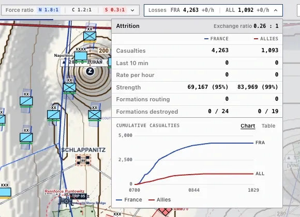Image resolution: width=300 pixels, height=217 pixels.
Task: Click France casualties value 4,263 in table
Action: point(220,51)
